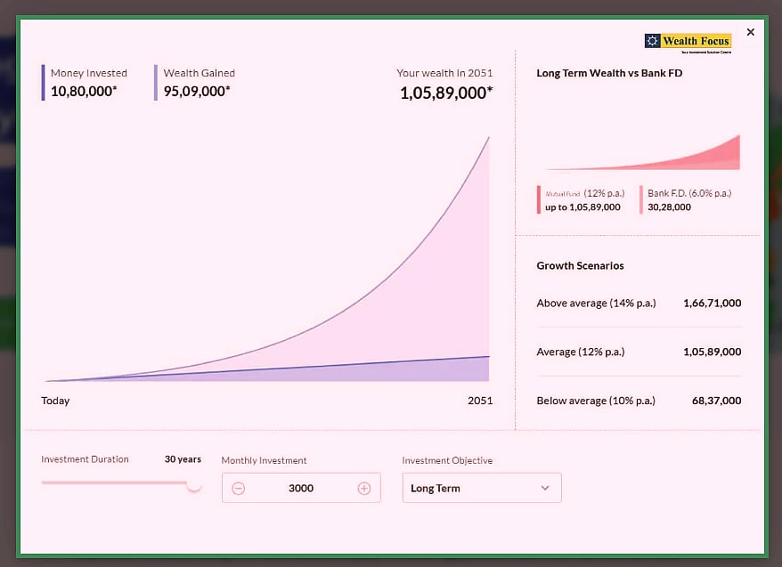The height and width of the screenshot is (567, 782).
Task: Click the Mutual Fund 12% p.a. legend
Action: click(x=583, y=200)
